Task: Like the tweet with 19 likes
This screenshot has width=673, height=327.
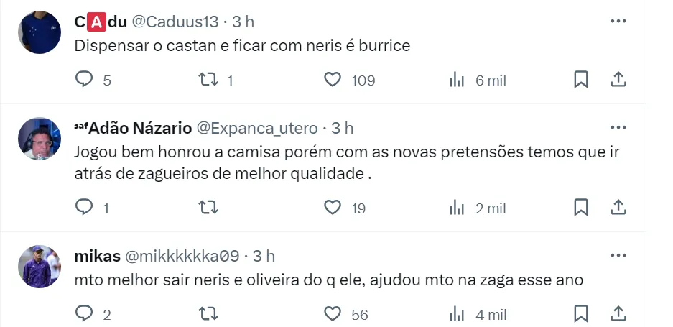Action: pos(333,208)
